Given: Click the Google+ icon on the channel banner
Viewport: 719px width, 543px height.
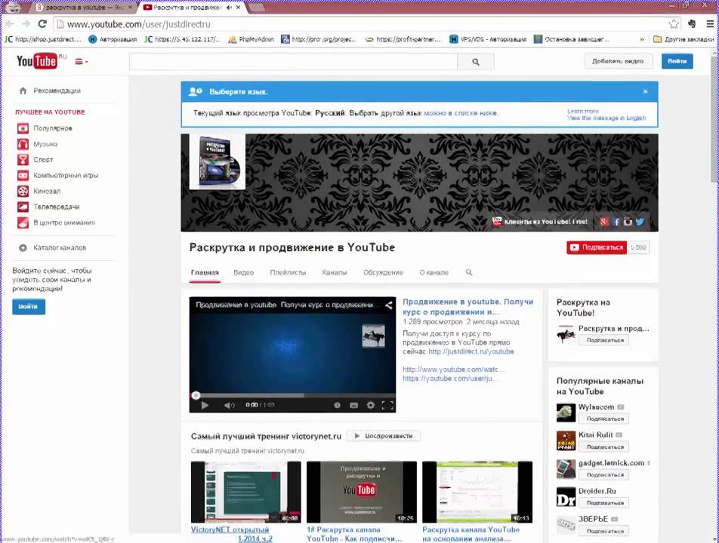Looking at the screenshot, I should [x=604, y=222].
